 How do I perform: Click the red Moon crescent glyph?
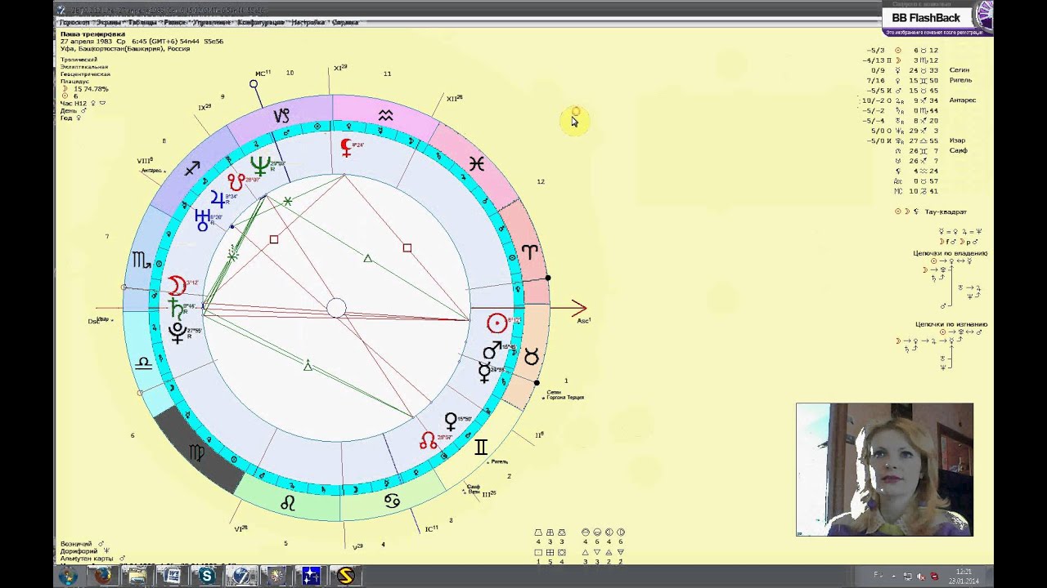(176, 286)
